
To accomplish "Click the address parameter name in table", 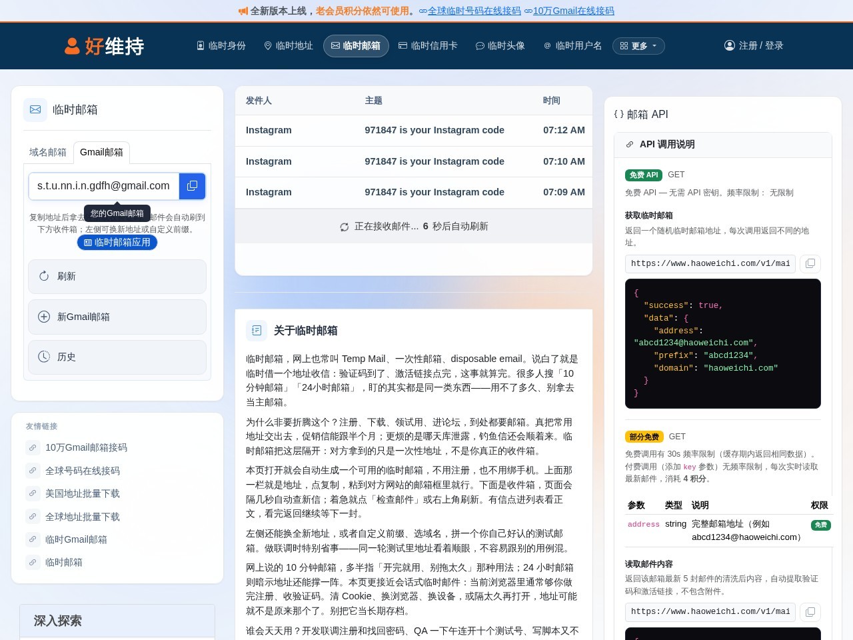I will click(644, 525).
